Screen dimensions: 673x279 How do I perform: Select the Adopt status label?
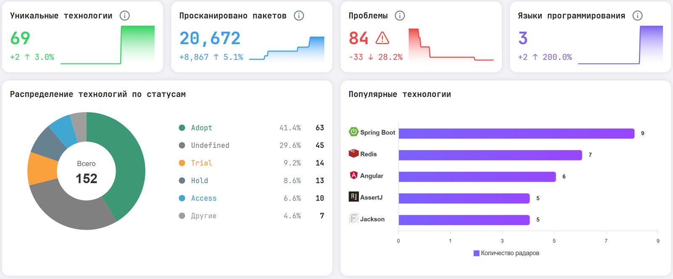pyautogui.click(x=201, y=128)
